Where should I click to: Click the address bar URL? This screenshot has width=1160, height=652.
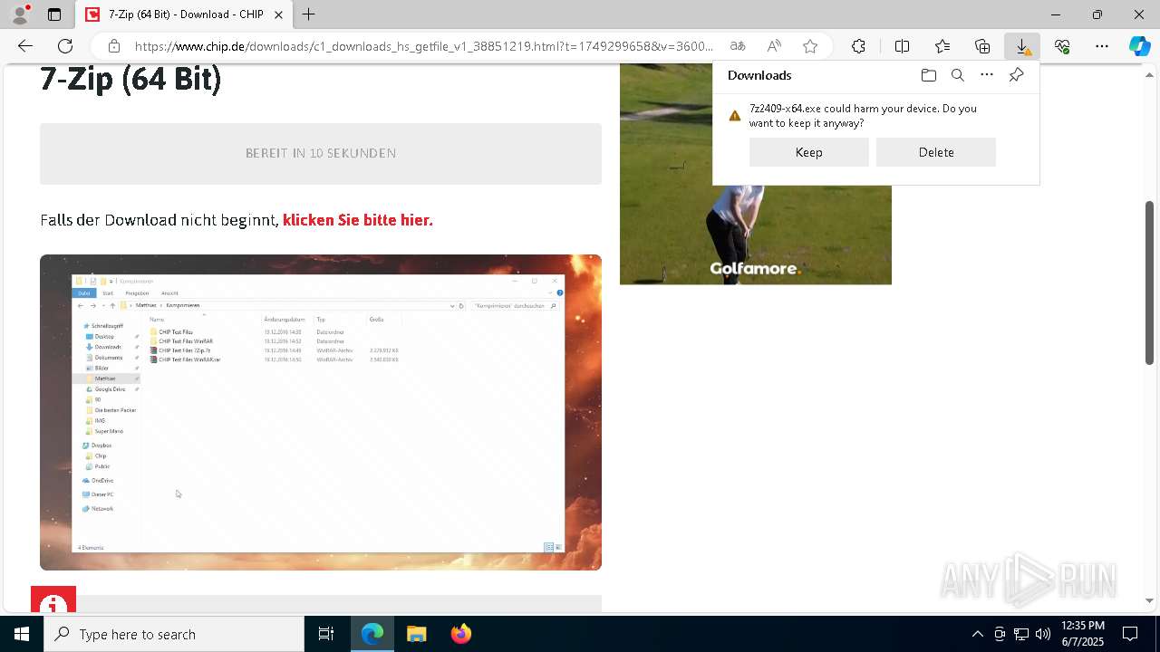point(424,46)
